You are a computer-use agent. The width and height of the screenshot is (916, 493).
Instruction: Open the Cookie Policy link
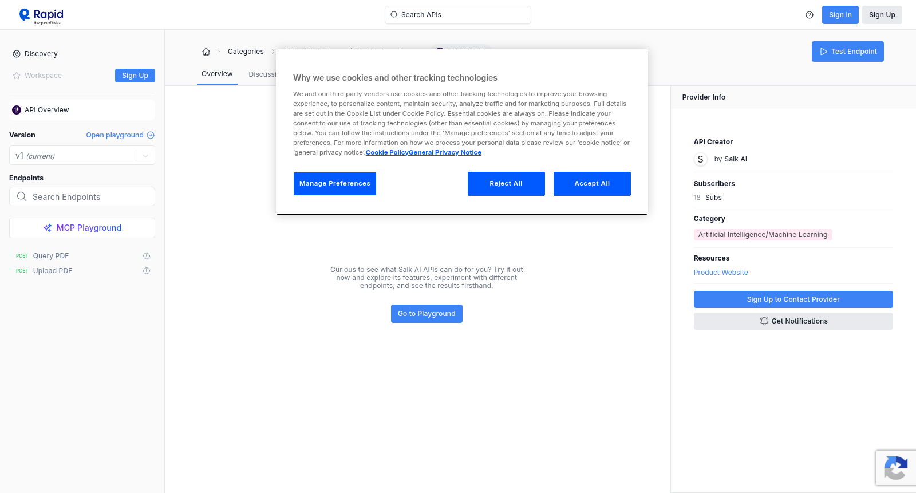[388, 152]
